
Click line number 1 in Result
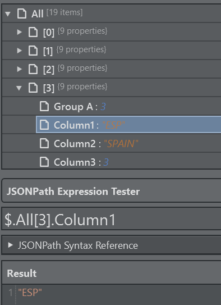click(10, 292)
